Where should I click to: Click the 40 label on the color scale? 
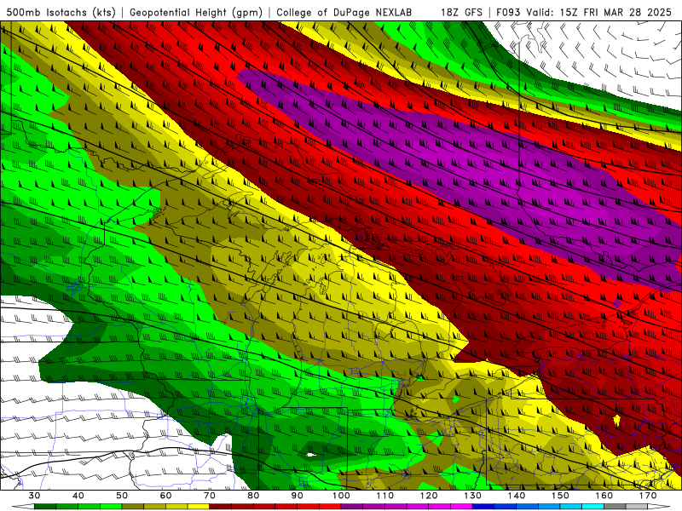78,496
